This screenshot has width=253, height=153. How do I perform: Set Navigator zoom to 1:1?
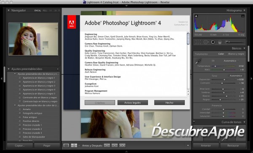(51, 11)
